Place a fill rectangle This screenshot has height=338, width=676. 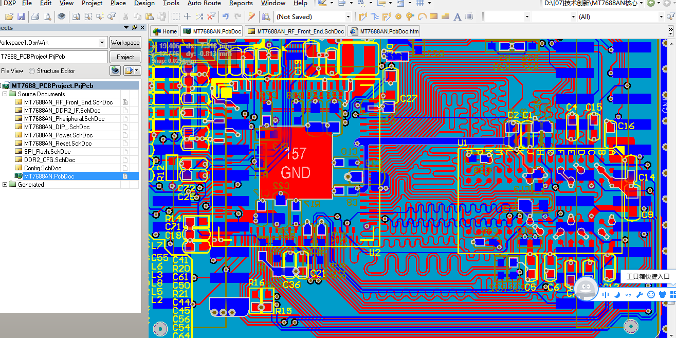click(x=434, y=17)
